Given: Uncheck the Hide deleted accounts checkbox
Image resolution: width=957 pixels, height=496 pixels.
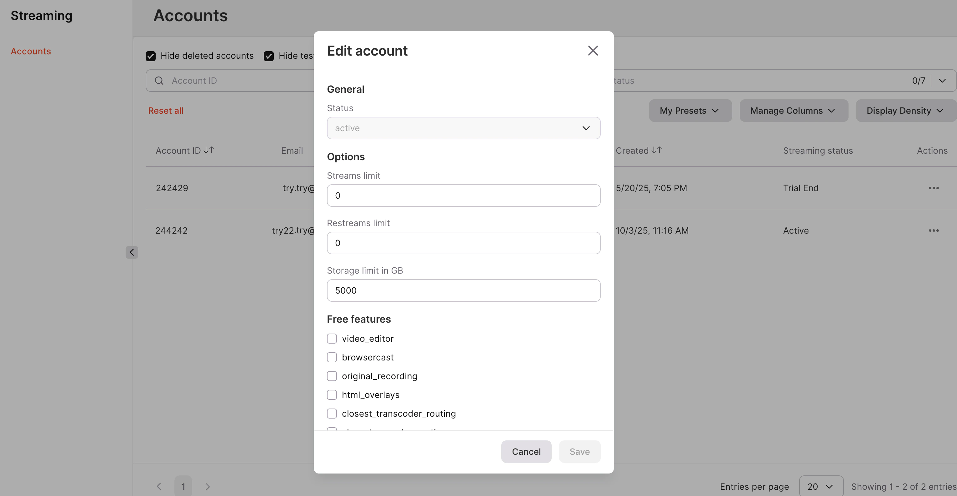Looking at the screenshot, I should pyautogui.click(x=150, y=55).
